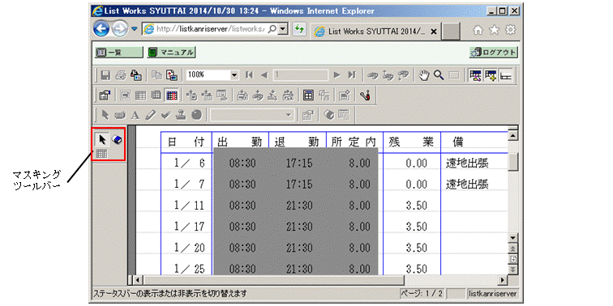Click the hierarchy tree icon
Viewport: 613px width, 306px height.
(x=324, y=95)
